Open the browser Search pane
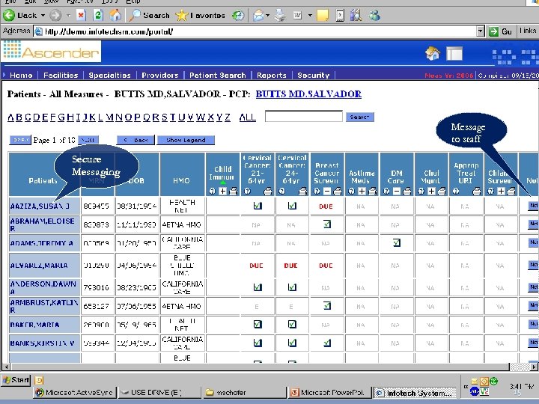This screenshot has width=539, height=404. 149,15
